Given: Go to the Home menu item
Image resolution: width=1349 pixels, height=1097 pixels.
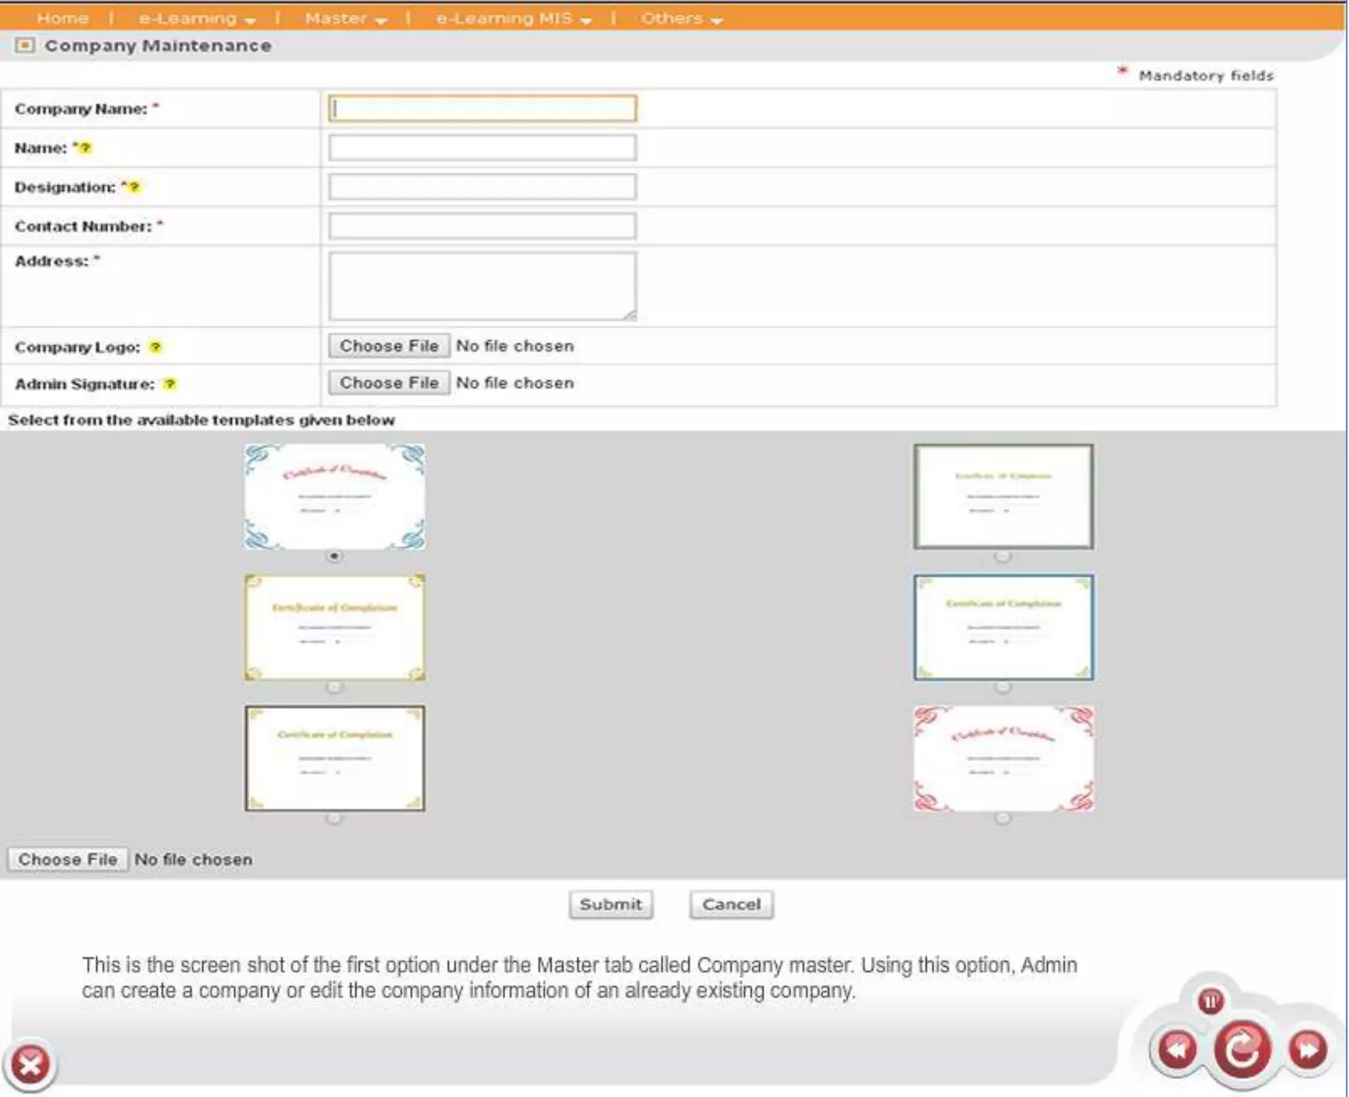Looking at the screenshot, I should 63,18.
